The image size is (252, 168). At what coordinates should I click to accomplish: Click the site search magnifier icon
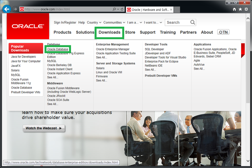pyautogui.click(x=193, y=23)
